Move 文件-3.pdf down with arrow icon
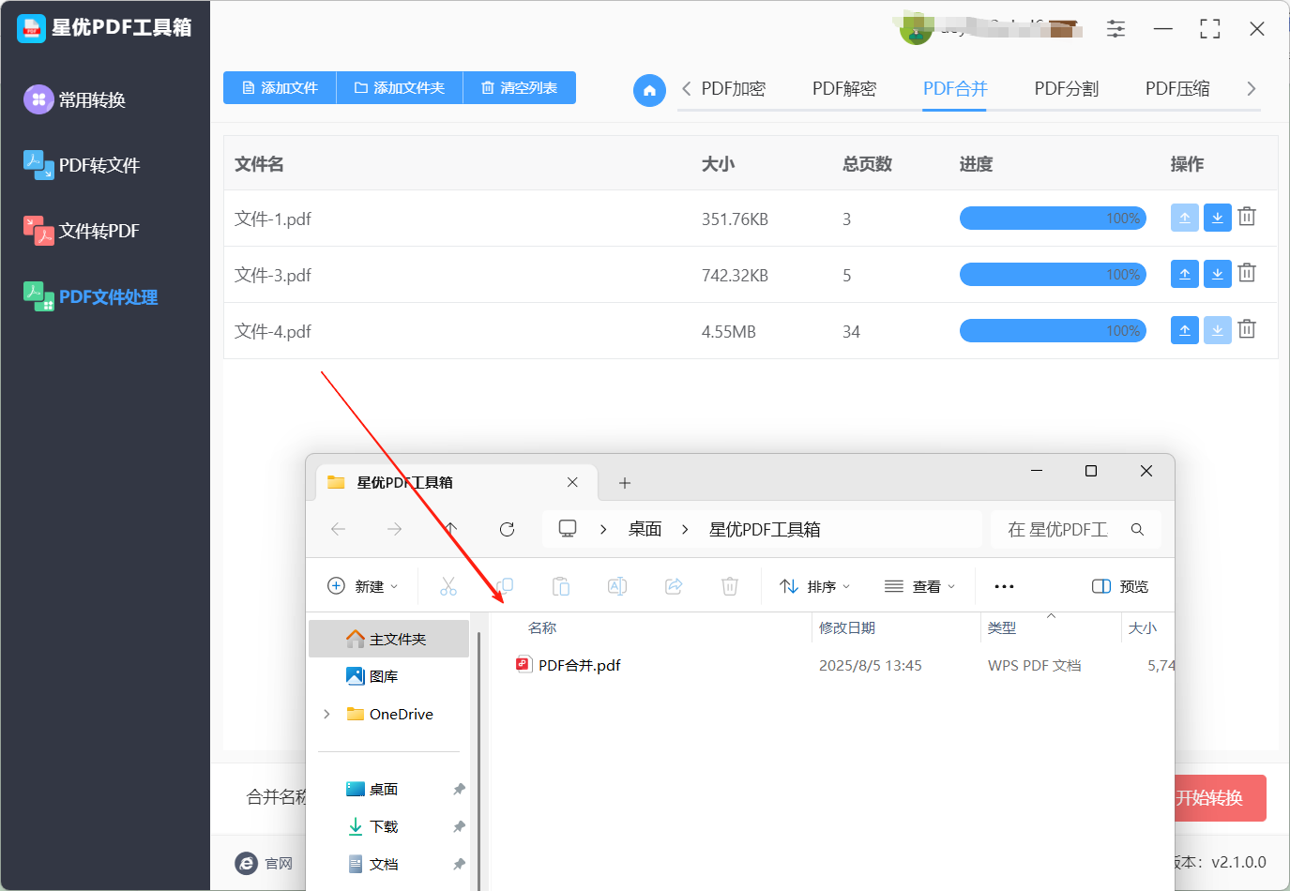 point(1217,274)
